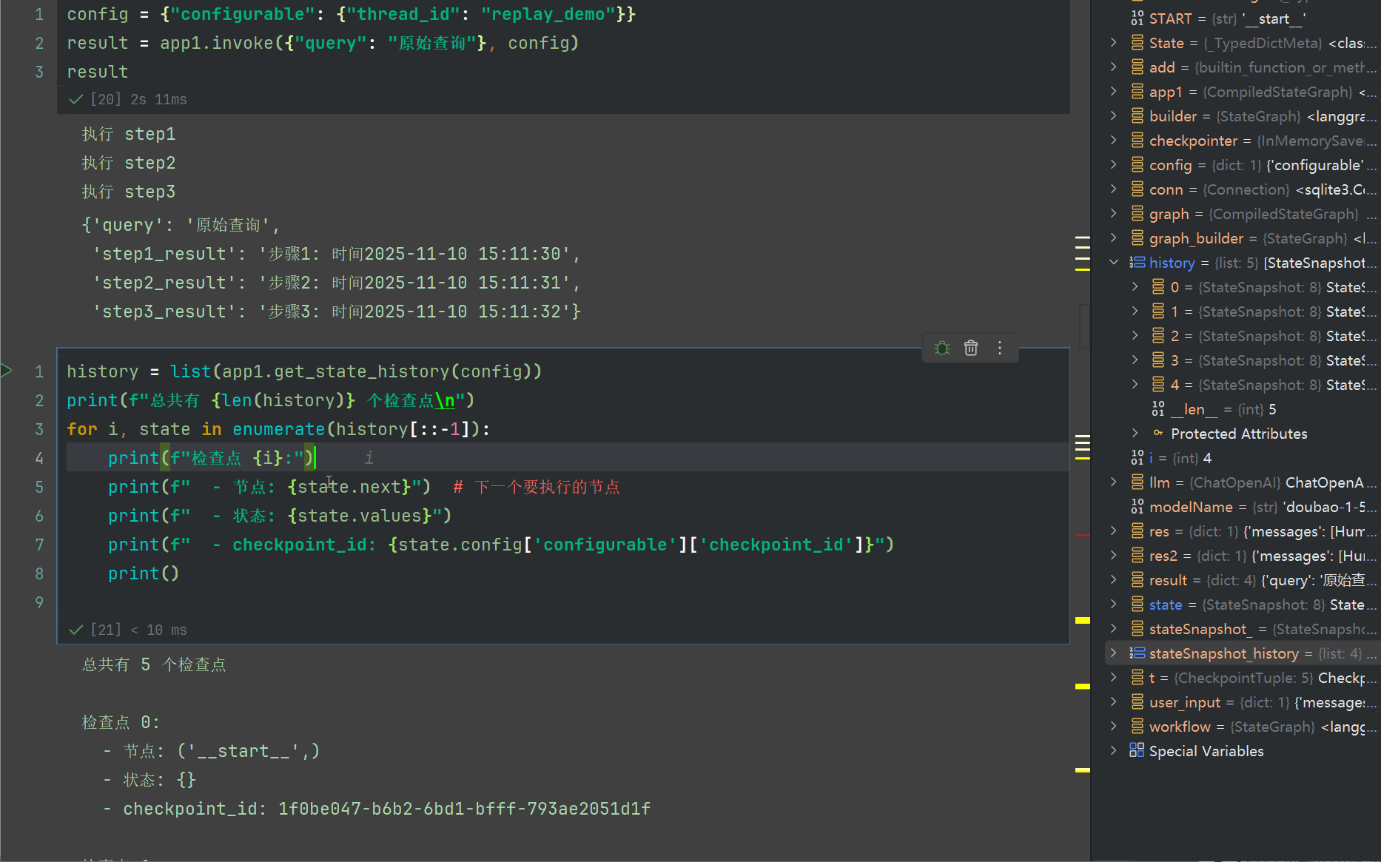
Task: Click the print checkpoint_id code line
Action: [501, 545]
